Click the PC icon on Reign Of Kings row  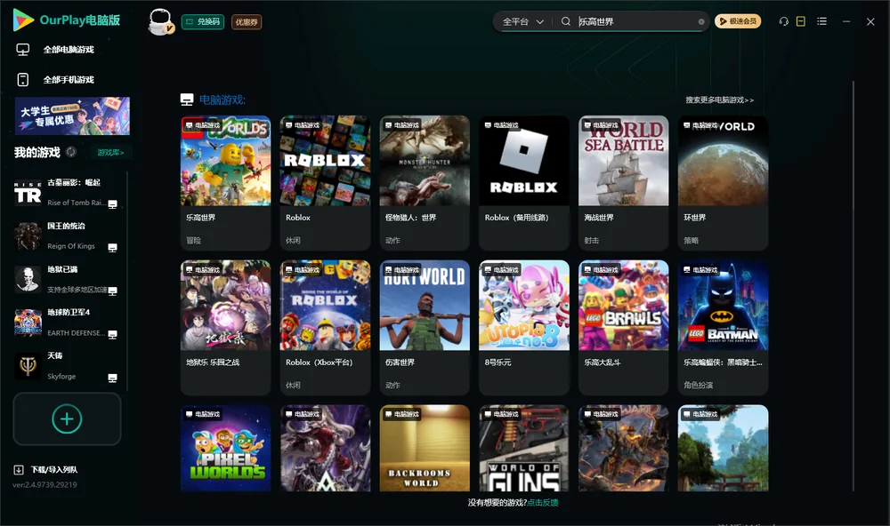tap(112, 248)
